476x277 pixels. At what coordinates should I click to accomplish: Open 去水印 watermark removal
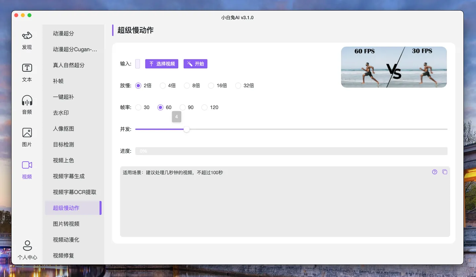(73, 113)
